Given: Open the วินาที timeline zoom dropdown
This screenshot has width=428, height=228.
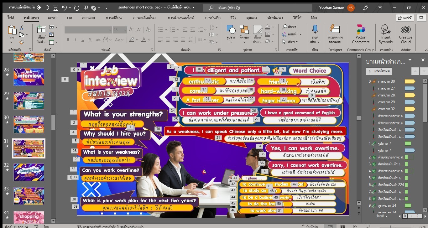Looking at the screenshot, I should pyautogui.click(x=382, y=216).
